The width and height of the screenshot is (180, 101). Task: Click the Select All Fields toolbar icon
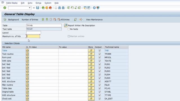[43, 20]
